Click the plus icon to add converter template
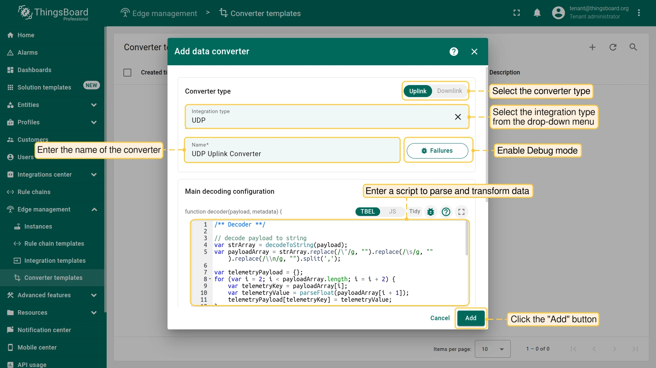The height and width of the screenshot is (368, 656). (x=592, y=47)
